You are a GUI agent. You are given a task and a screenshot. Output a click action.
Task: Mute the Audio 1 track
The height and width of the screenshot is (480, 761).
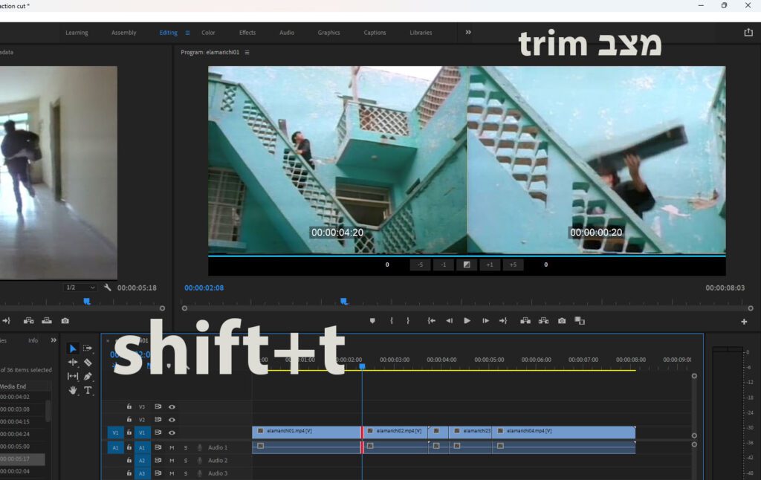click(x=172, y=447)
